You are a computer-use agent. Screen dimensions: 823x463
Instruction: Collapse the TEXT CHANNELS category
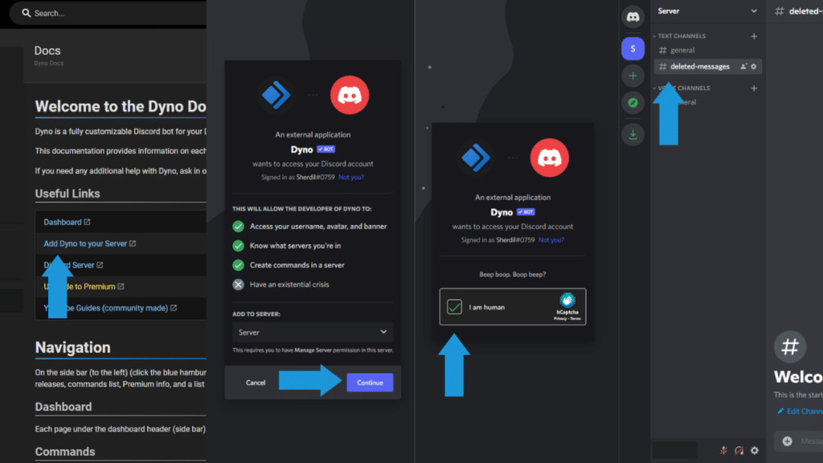point(681,36)
